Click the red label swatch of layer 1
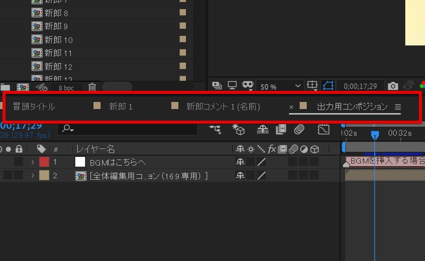The width and height of the screenshot is (425, 261). 44,162
